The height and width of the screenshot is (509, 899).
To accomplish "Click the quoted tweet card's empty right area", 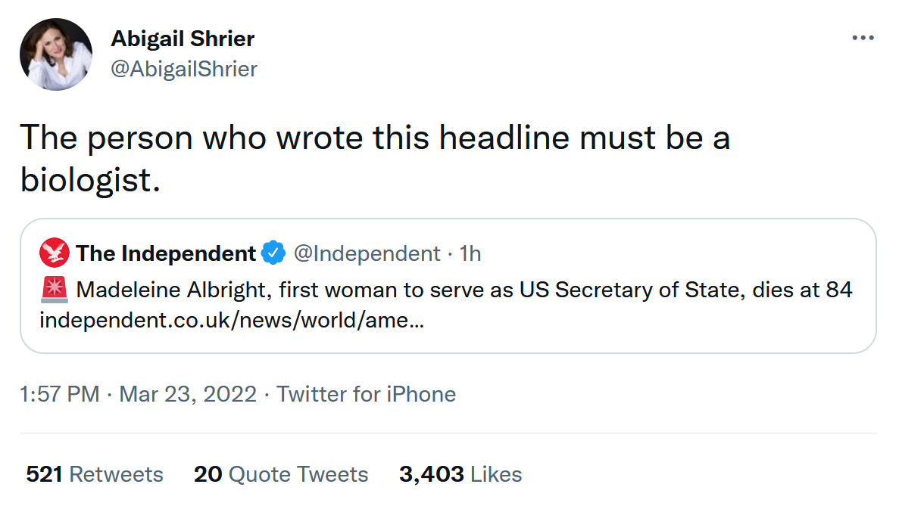I will [x=682, y=325].
